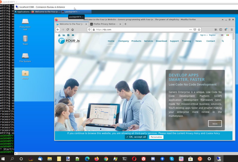Close the Firefox Privacy Notice tab

[120, 24]
